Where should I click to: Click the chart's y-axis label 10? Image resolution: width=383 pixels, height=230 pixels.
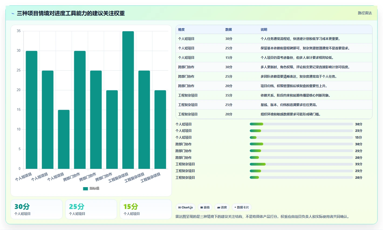(19, 129)
